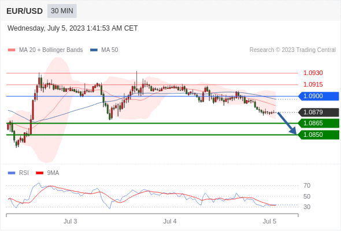The width and height of the screenshot is (341, 231).
Task: Click the 9MA red legend swatch
Action: point(39,173)
